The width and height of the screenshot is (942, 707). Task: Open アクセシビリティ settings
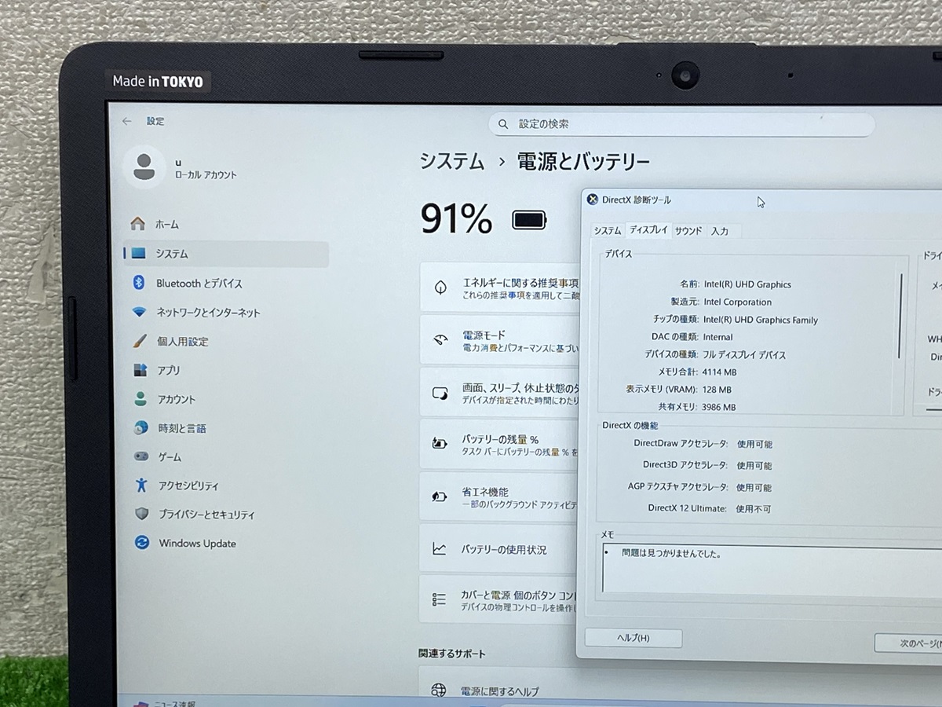click(188, 486)
